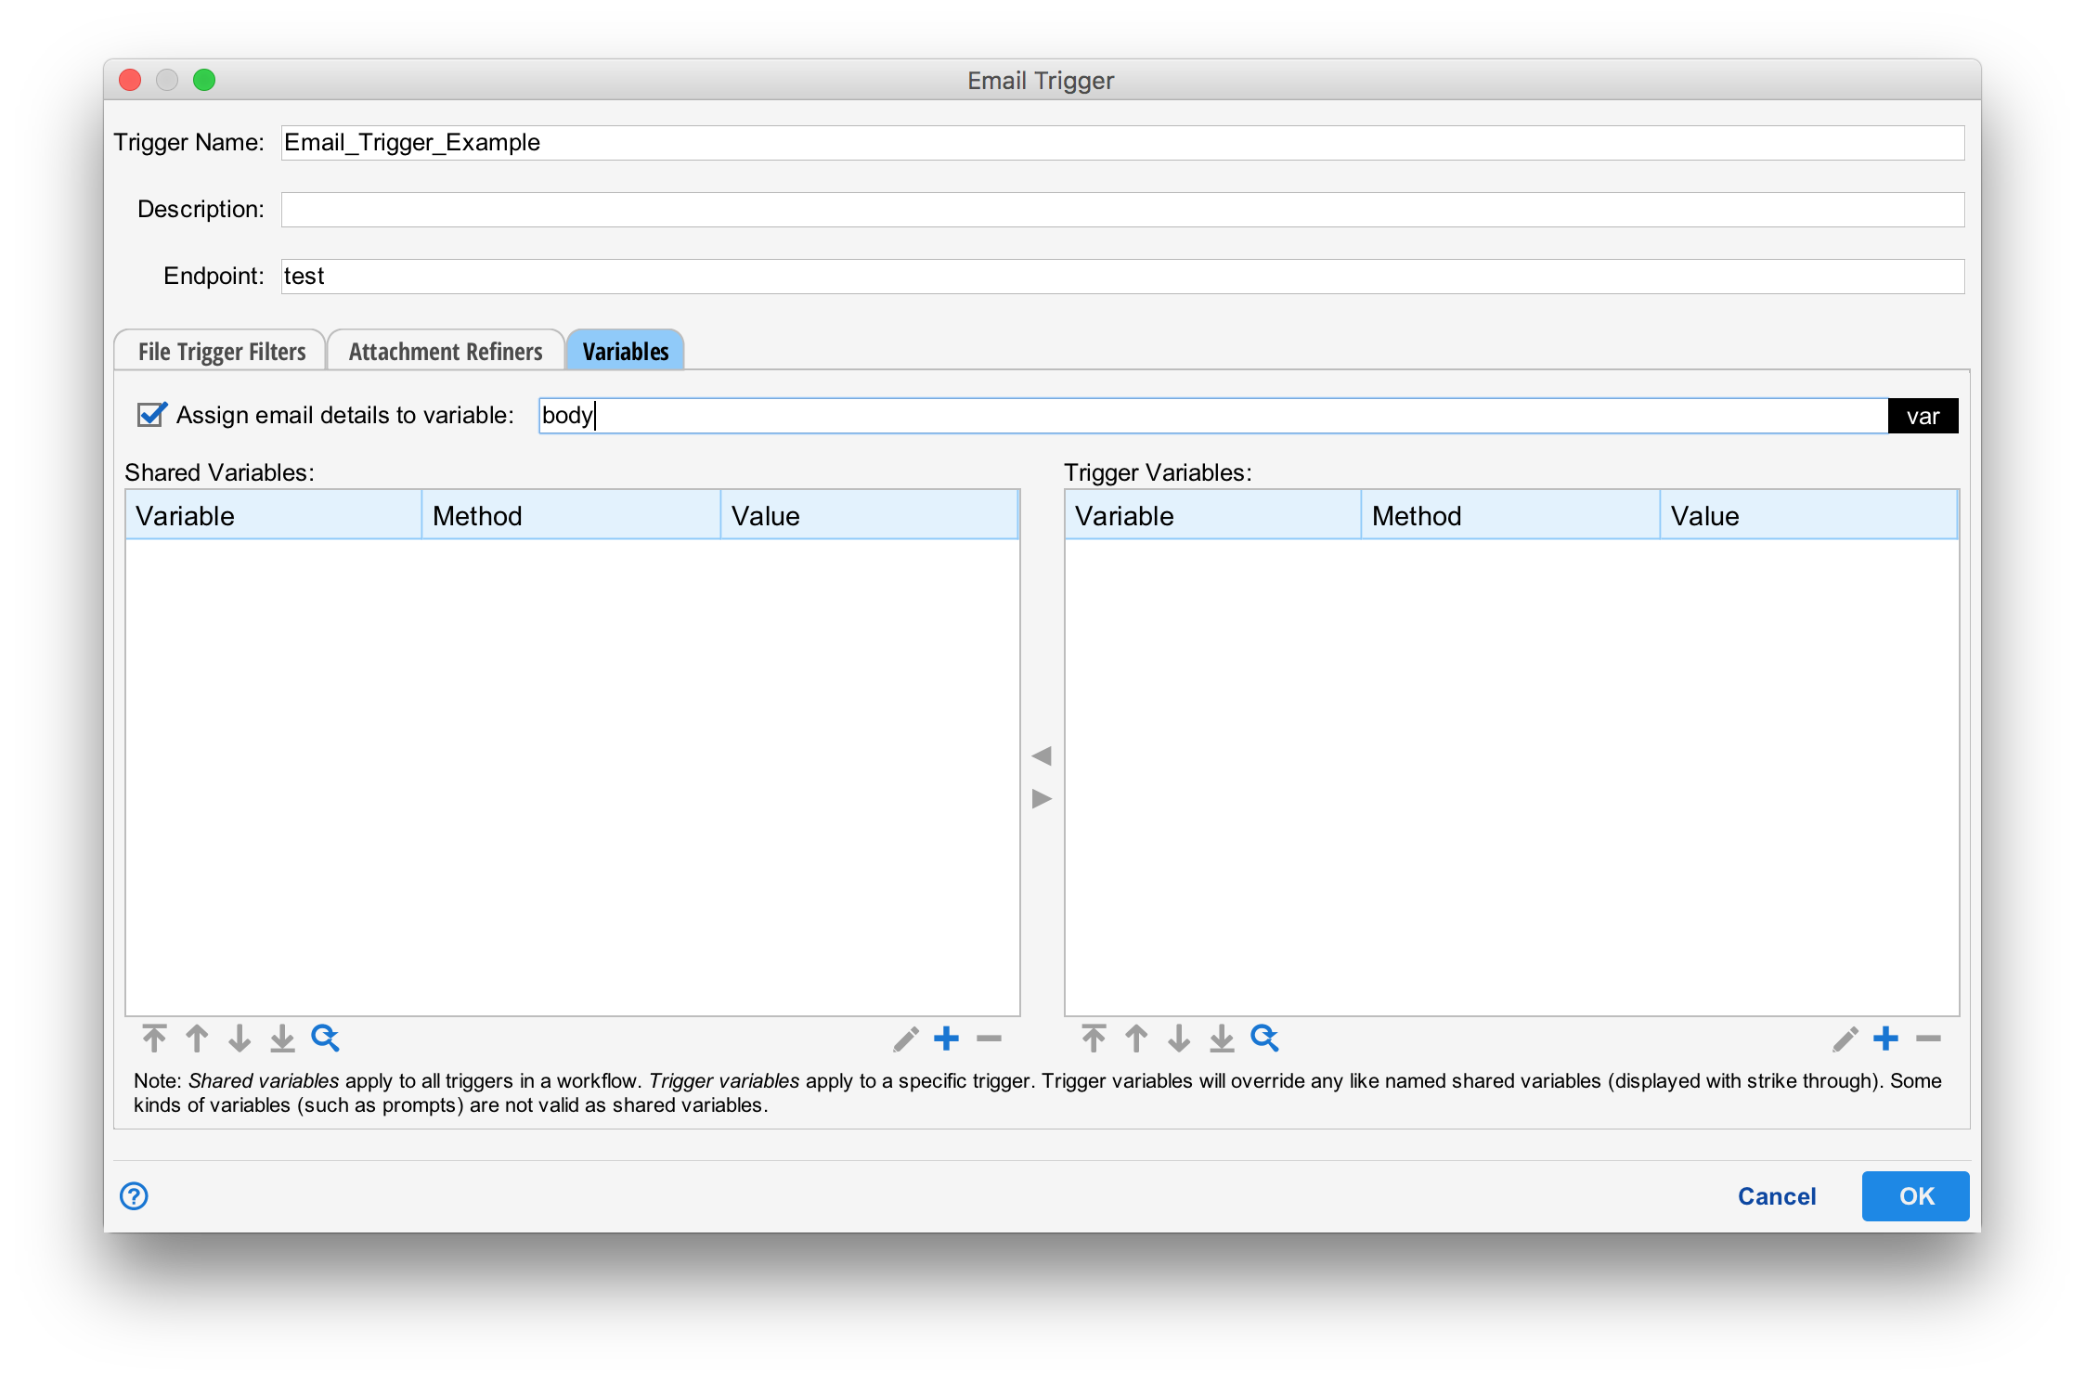
Task: Remove selected shared variable with minus
Action: click(989, 1038)
